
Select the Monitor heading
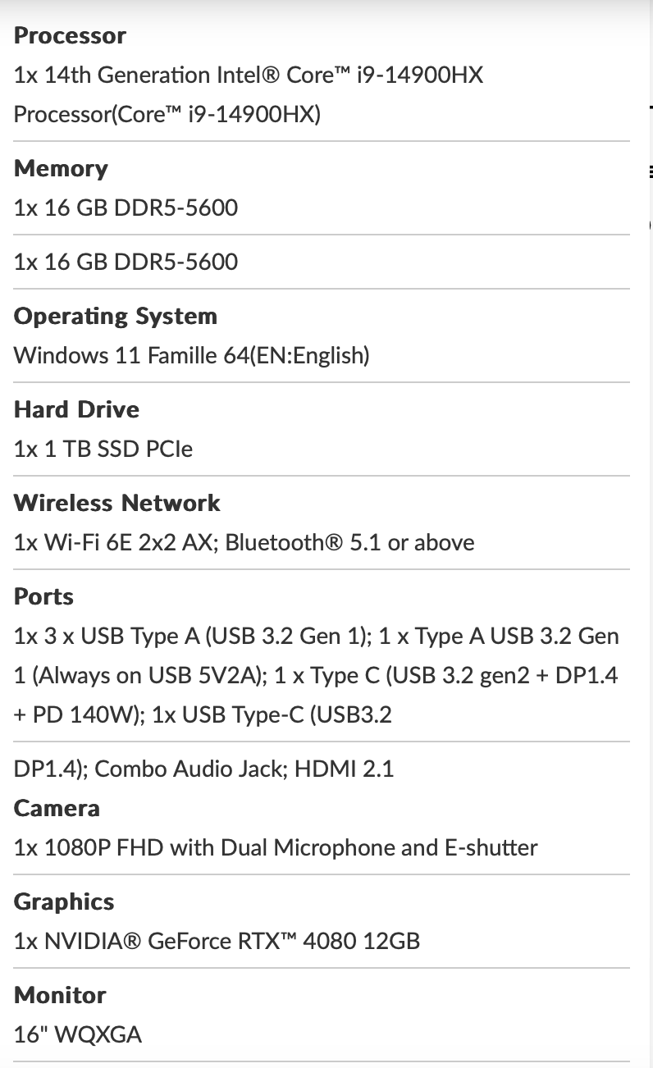[60, 995]
